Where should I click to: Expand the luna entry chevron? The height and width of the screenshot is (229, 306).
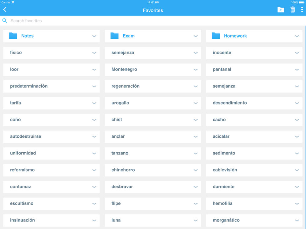pos(196,220)
